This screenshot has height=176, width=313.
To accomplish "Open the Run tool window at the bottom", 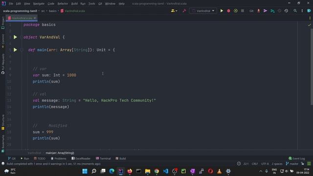I will tap(25, 158).
